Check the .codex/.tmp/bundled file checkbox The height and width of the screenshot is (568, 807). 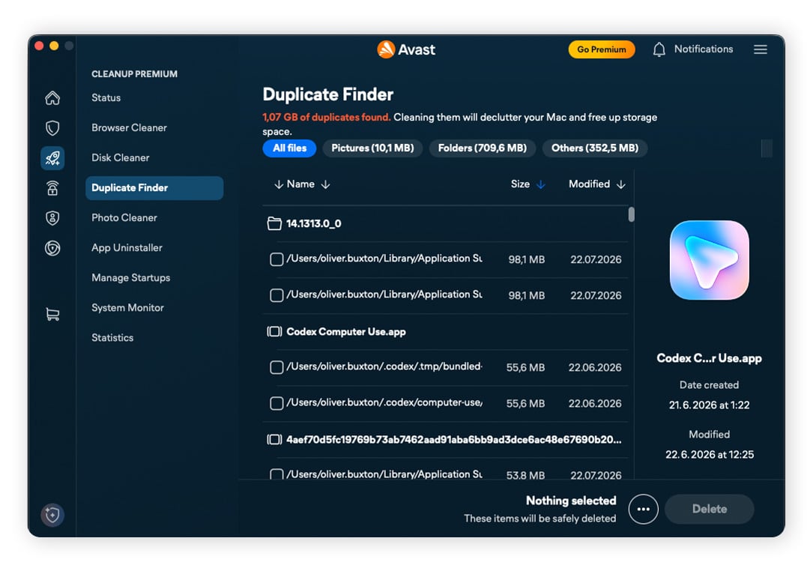[x=276, y=367]
